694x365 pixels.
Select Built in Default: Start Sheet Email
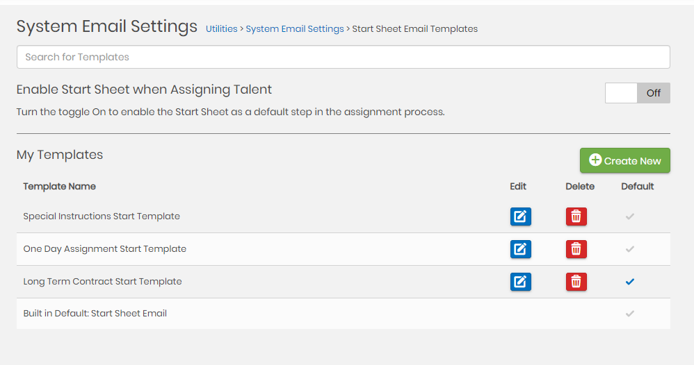[95, 314]
